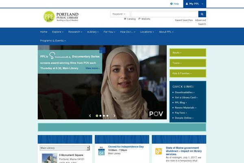Go to next slide arrow
This screenshot has width=244, height=163.
pos(114,116)
